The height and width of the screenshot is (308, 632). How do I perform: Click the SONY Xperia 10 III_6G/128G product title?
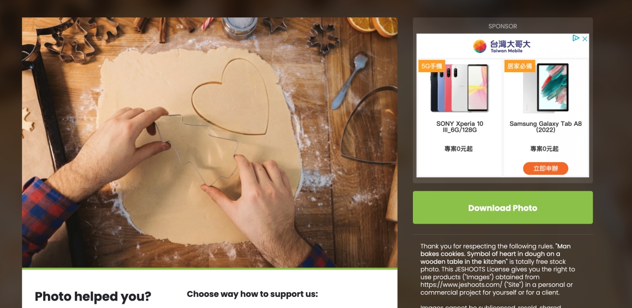[460, 127]
